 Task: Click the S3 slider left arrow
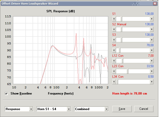114,40
